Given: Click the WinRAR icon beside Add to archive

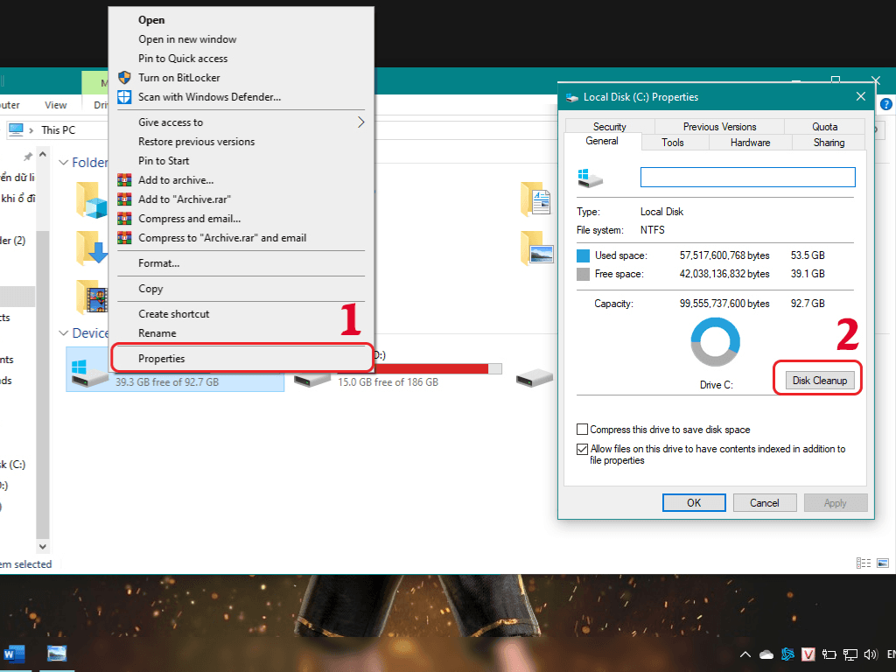Looking at the screenshot, I should pos(124,180).
